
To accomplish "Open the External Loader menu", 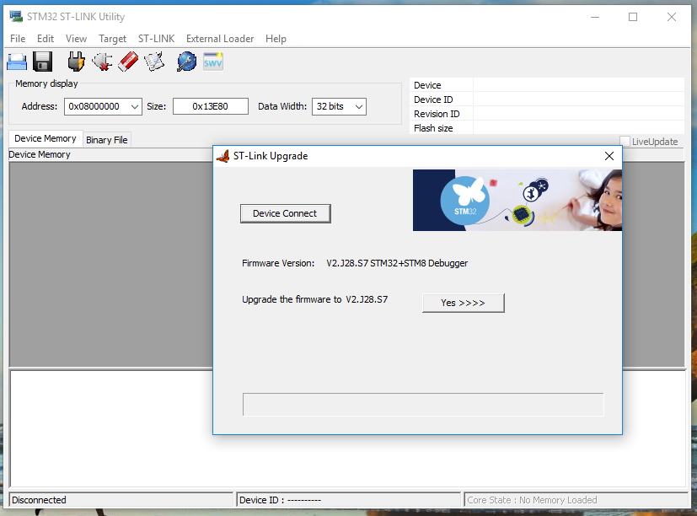I will click(x=220, y=39).
